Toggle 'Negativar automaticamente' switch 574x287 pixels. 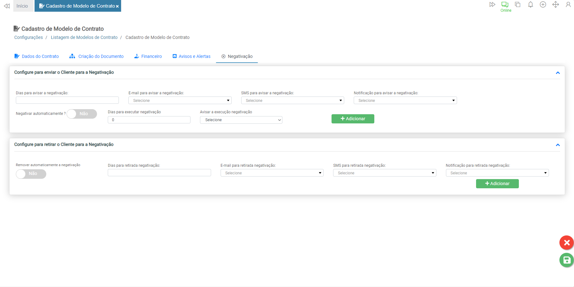coord(82,114)
